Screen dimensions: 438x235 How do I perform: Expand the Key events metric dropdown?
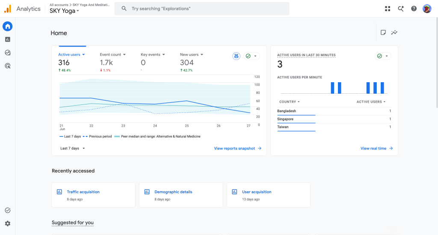click(x=153, y=54)
